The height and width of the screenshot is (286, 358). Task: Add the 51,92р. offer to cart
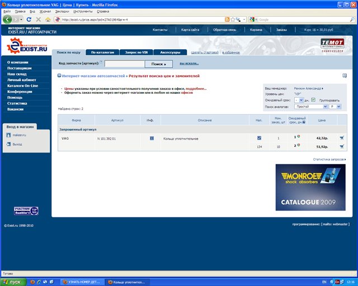(x=342, y=146)
